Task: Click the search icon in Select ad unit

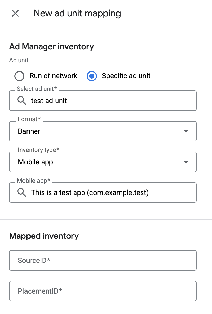Action: coord(22,101)
